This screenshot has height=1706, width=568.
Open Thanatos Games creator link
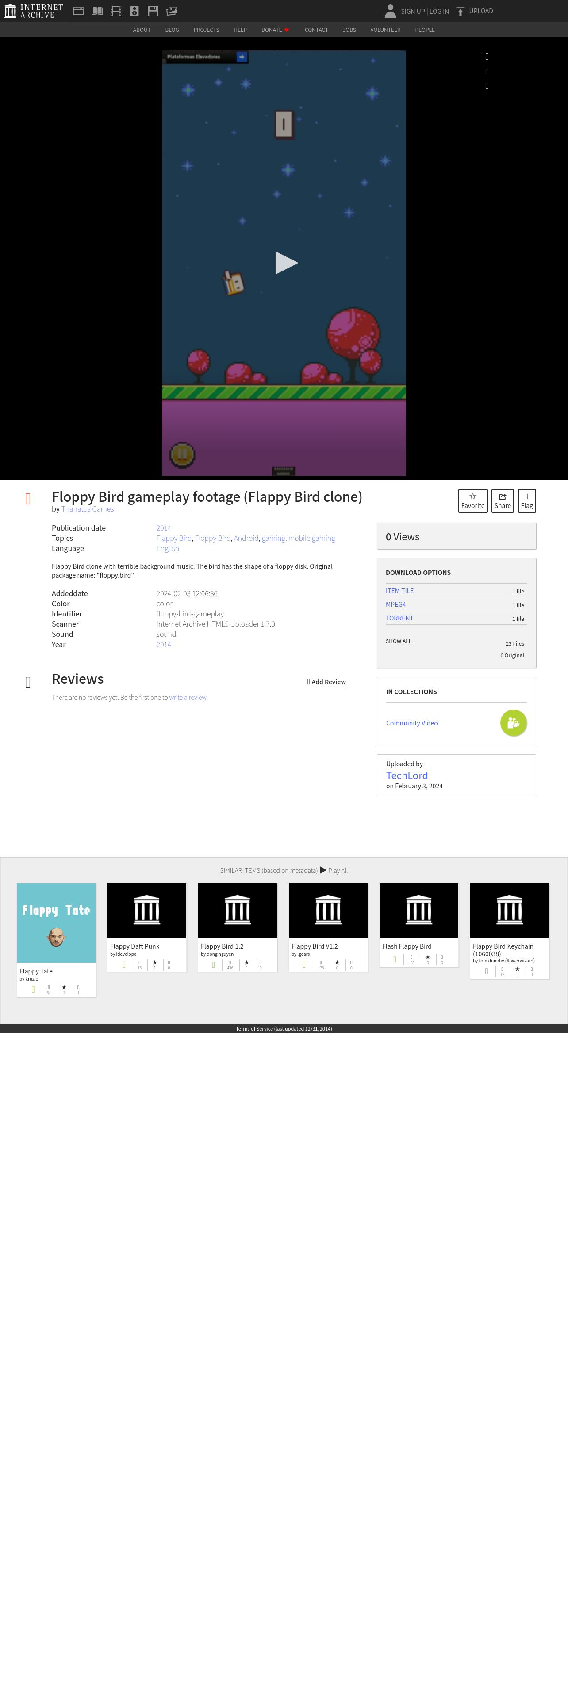click(87, 508)
